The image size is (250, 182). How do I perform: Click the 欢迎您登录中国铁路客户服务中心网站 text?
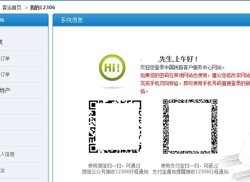click(183, 67)
